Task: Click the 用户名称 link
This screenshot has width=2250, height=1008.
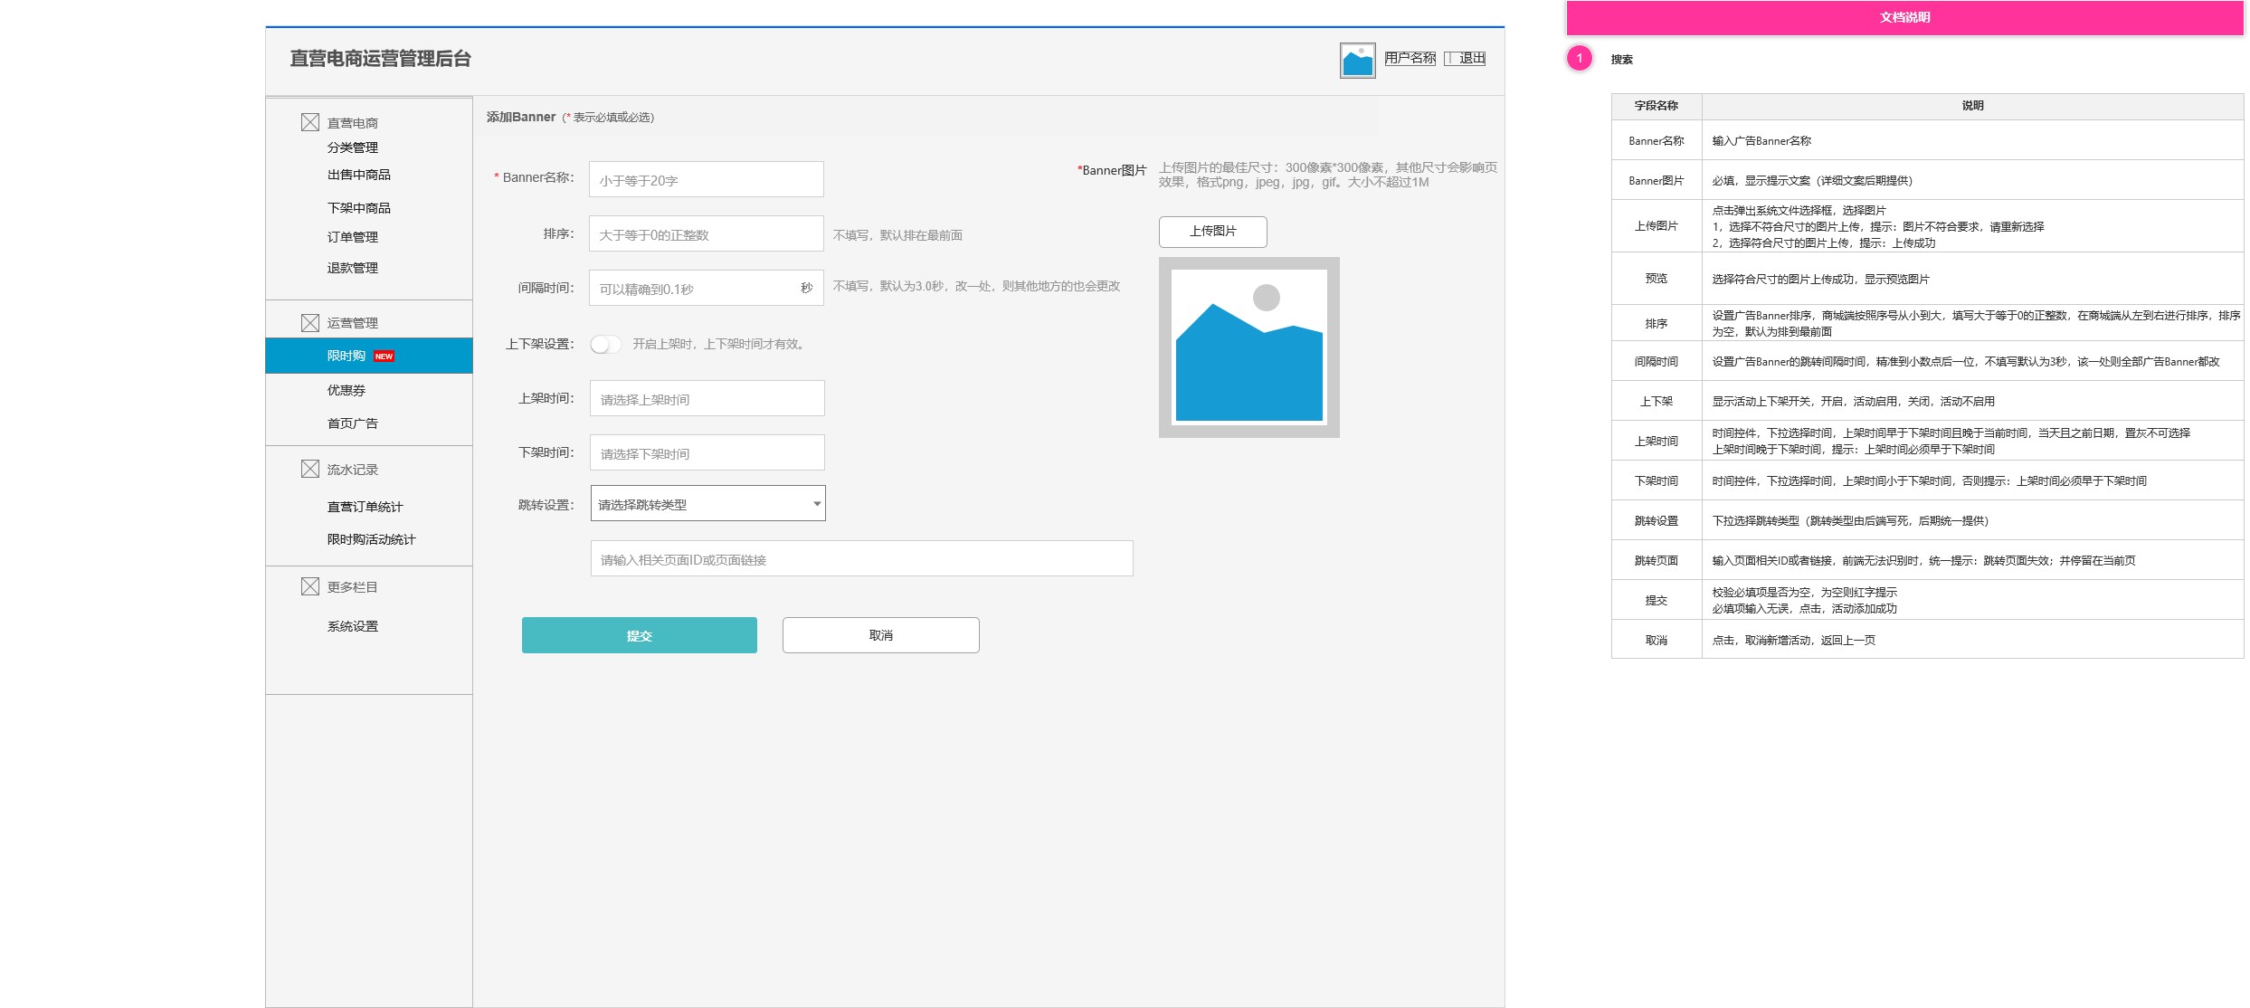Action: [x=1410, y=58]
